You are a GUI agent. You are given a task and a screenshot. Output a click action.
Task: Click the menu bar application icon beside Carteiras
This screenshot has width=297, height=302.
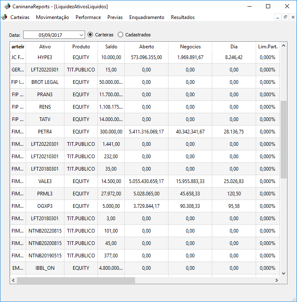coord(4,17)
